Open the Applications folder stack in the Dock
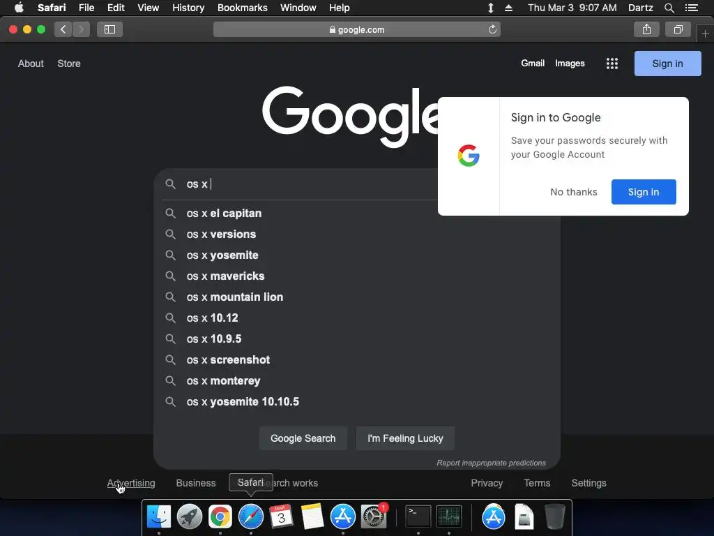The width and height of the screenshot is (714, 536). (494, 517)
